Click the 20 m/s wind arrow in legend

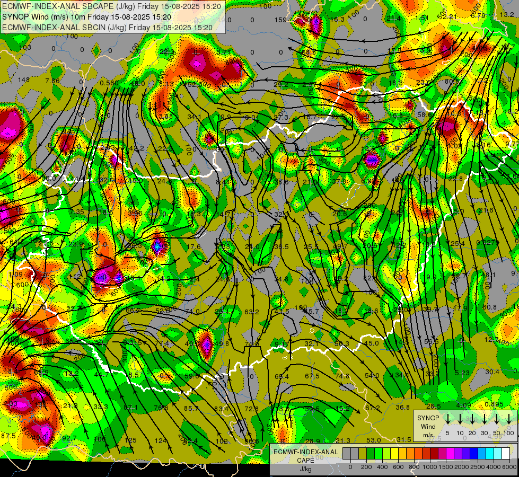point(472,419)
